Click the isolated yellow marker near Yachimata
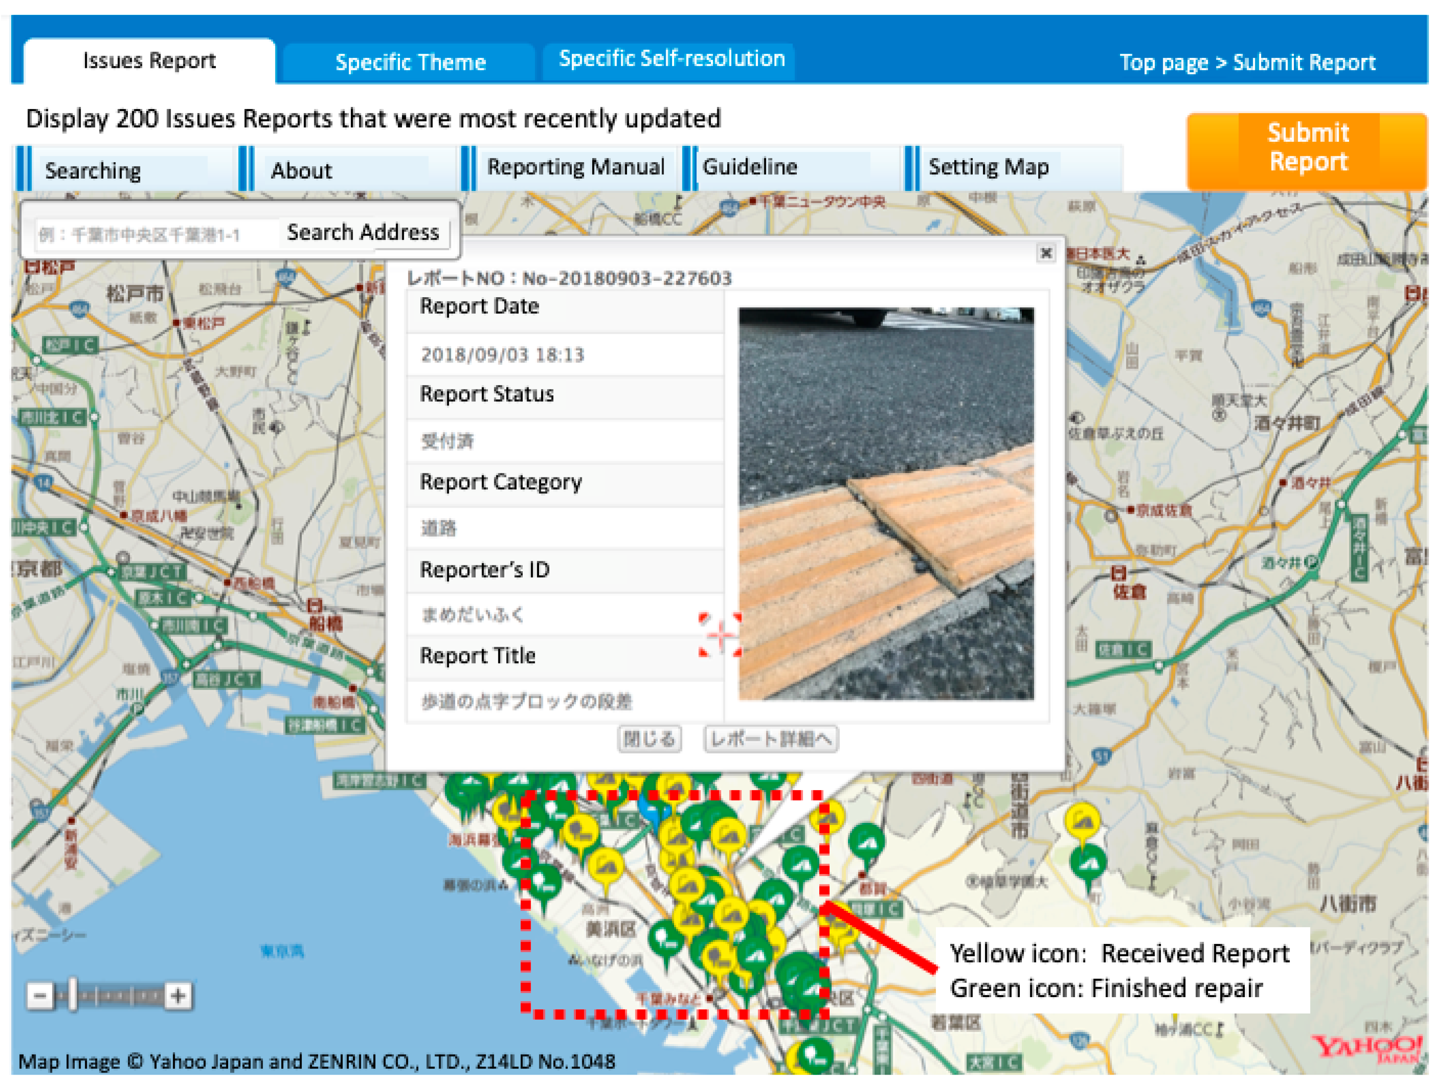The height and width of the screenshot is (1089, 1437). (1082, 820)
